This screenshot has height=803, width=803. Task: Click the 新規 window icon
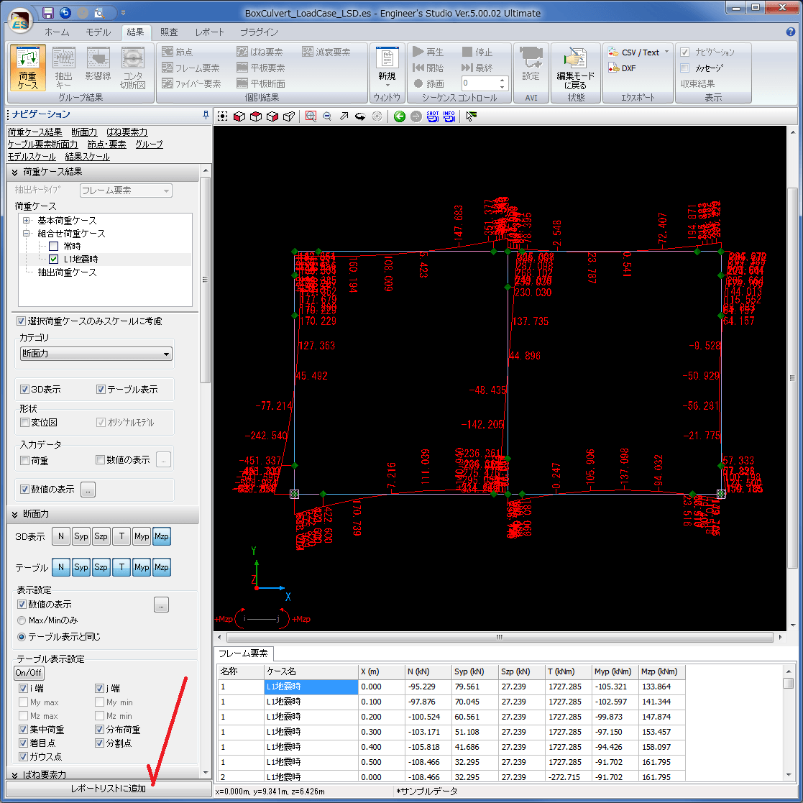[x=387, y=65]
